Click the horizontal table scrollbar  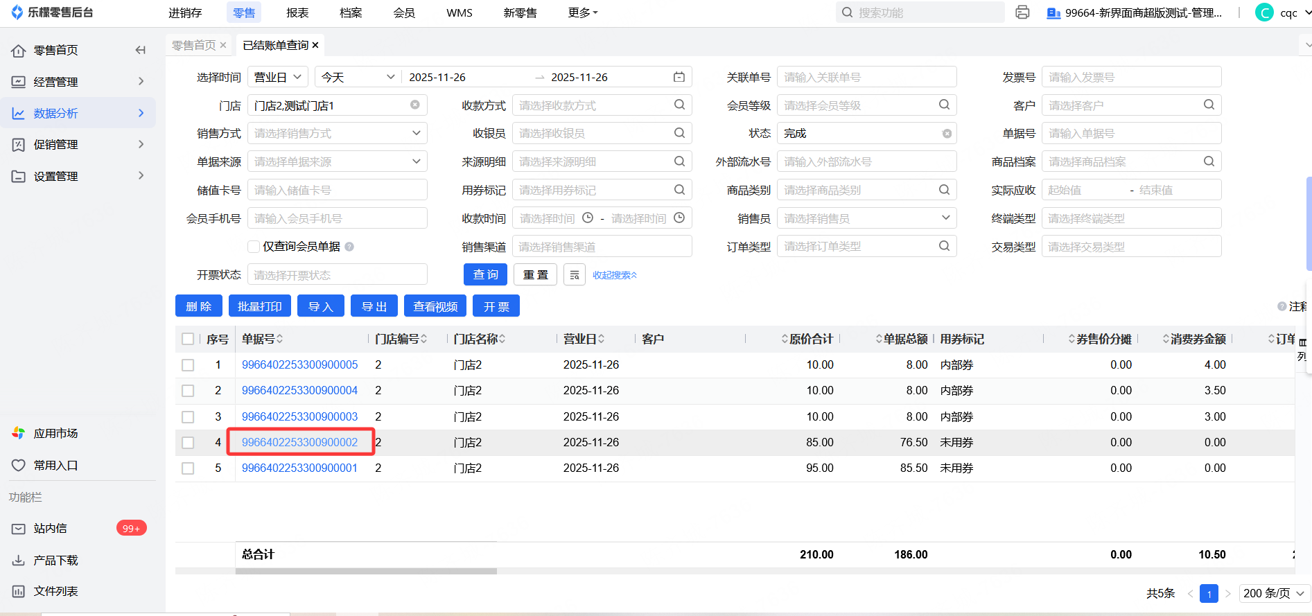(x=366, y=572)
